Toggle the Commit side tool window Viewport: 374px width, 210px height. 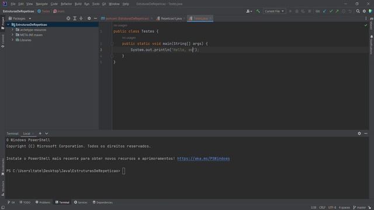(2, 41)
